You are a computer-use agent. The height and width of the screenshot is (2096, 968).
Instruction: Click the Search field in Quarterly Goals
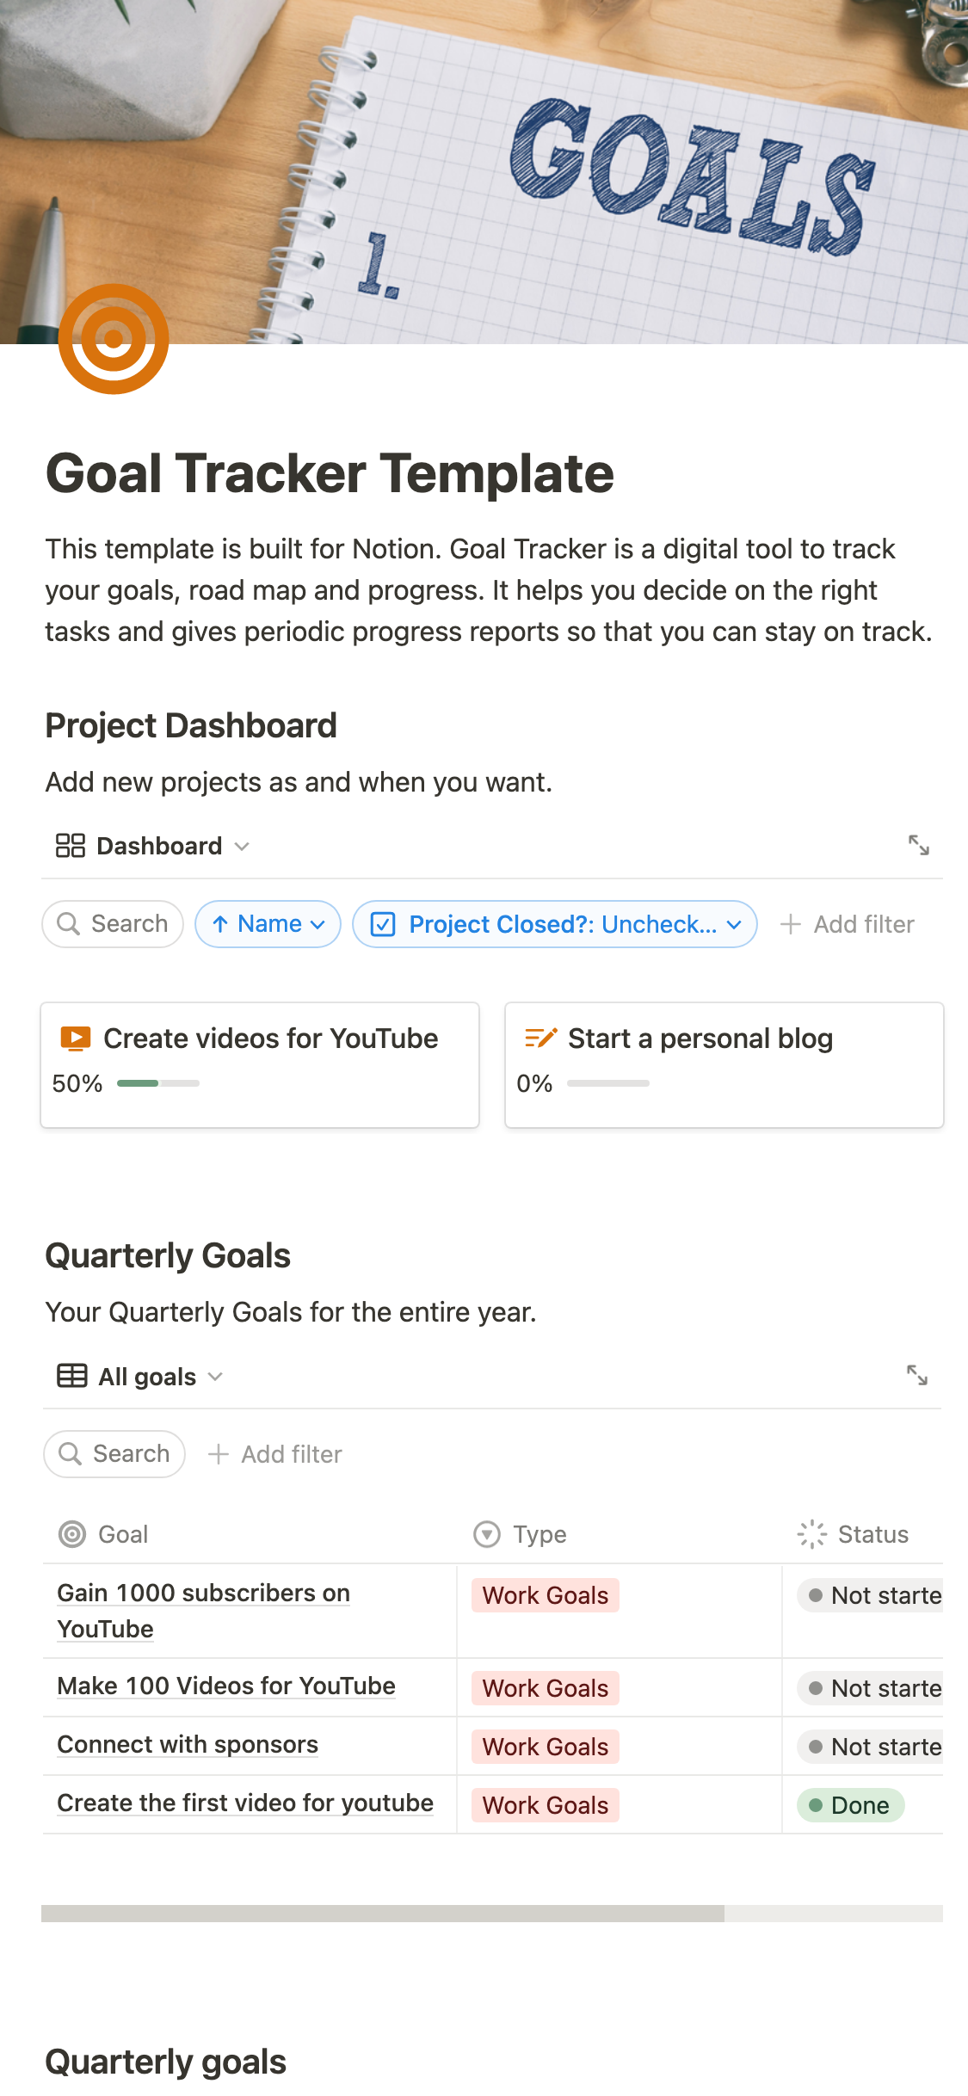(114, 1454)
